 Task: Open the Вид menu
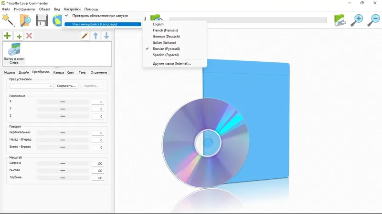tap(57, 9)
